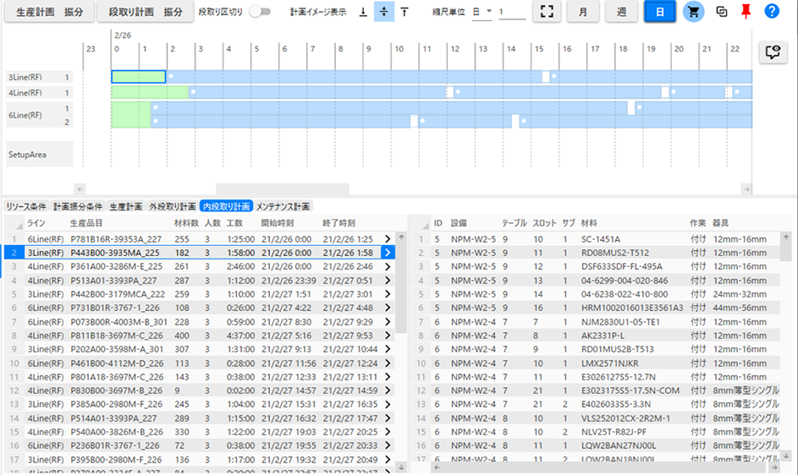Image resolution: width=798 pixels, height=475 pixels.
Task: Click the red pushpin icon
Action: [746, 12]
